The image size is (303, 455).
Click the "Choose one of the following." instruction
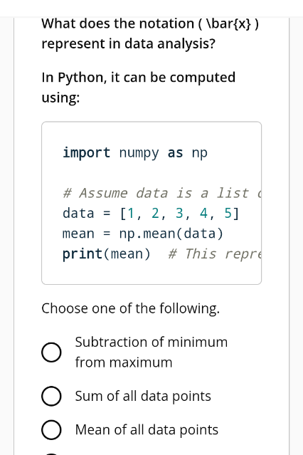pos(130,308)
